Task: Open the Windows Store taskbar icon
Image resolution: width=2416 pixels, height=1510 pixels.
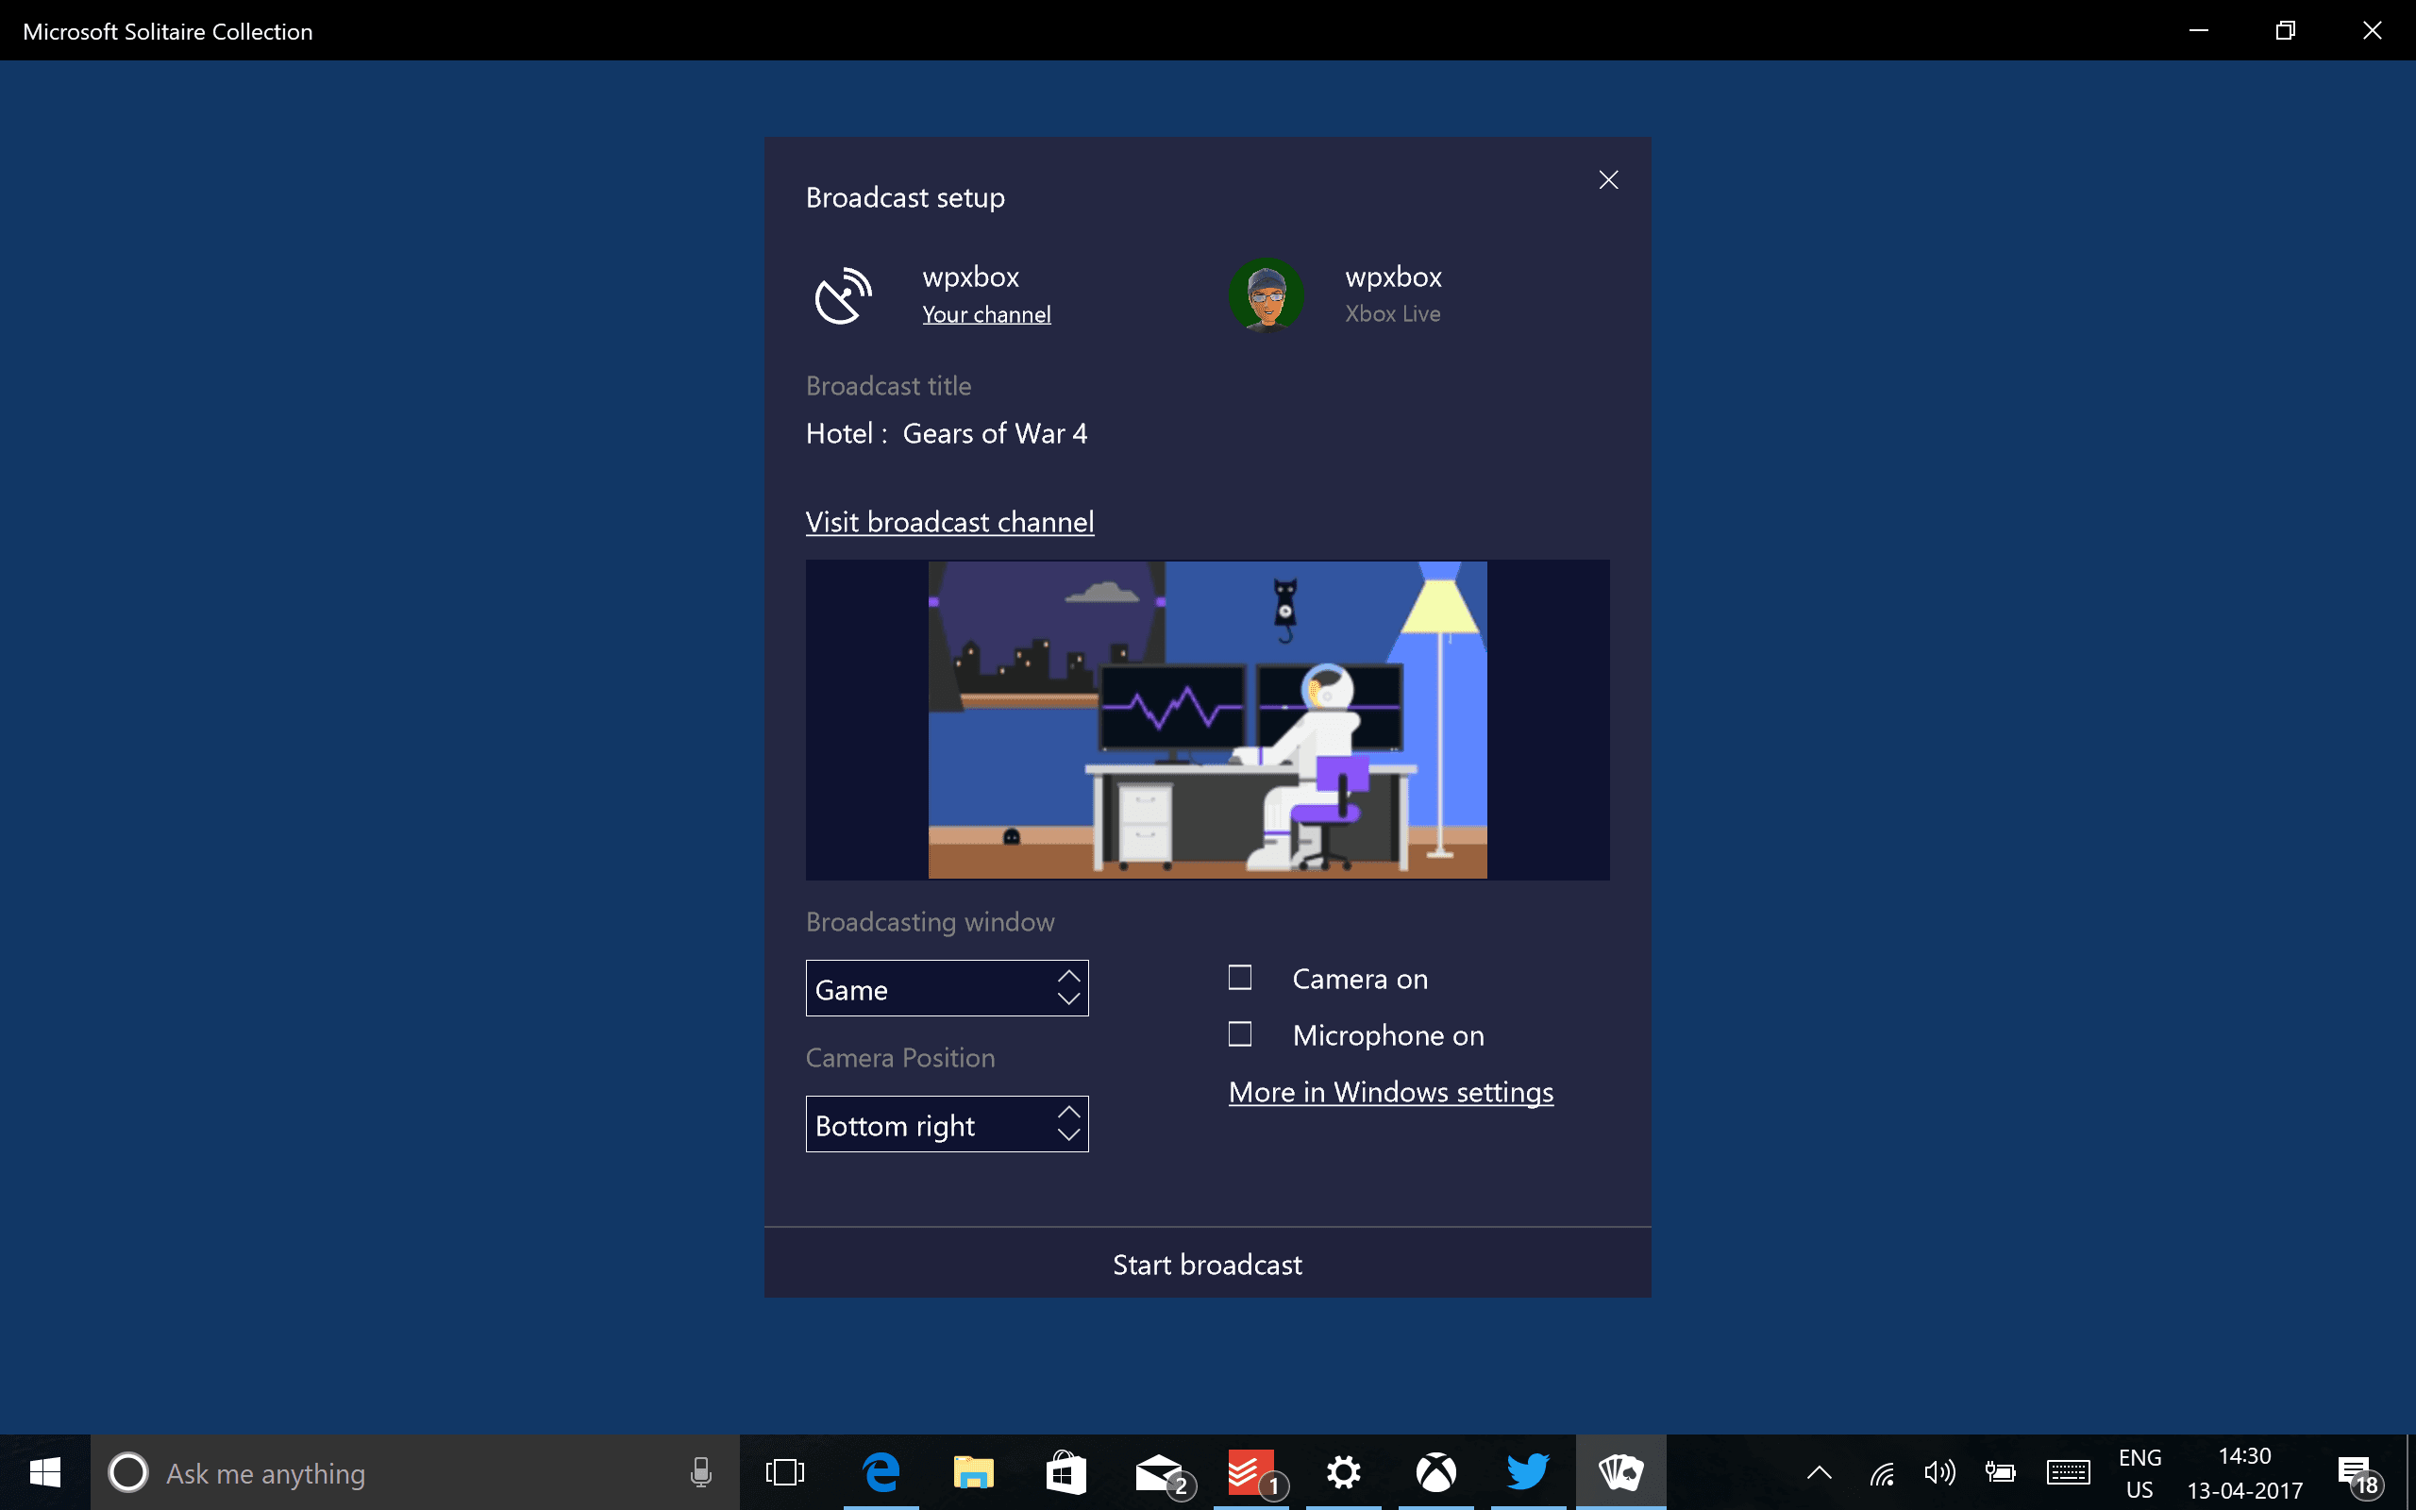Action: tap(1065, 1472)
